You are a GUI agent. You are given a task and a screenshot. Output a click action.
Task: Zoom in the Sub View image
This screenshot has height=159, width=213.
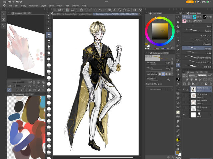[38, 82]
